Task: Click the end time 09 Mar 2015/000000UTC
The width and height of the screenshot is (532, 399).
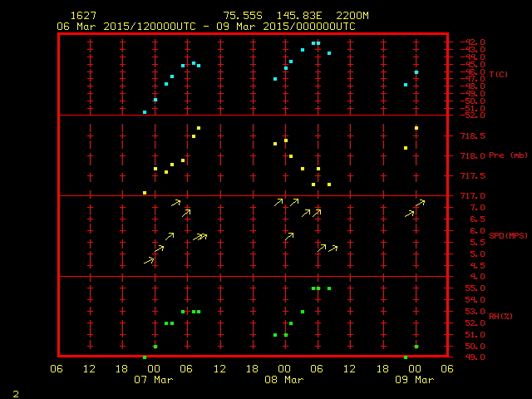Action: pos(286,27)
